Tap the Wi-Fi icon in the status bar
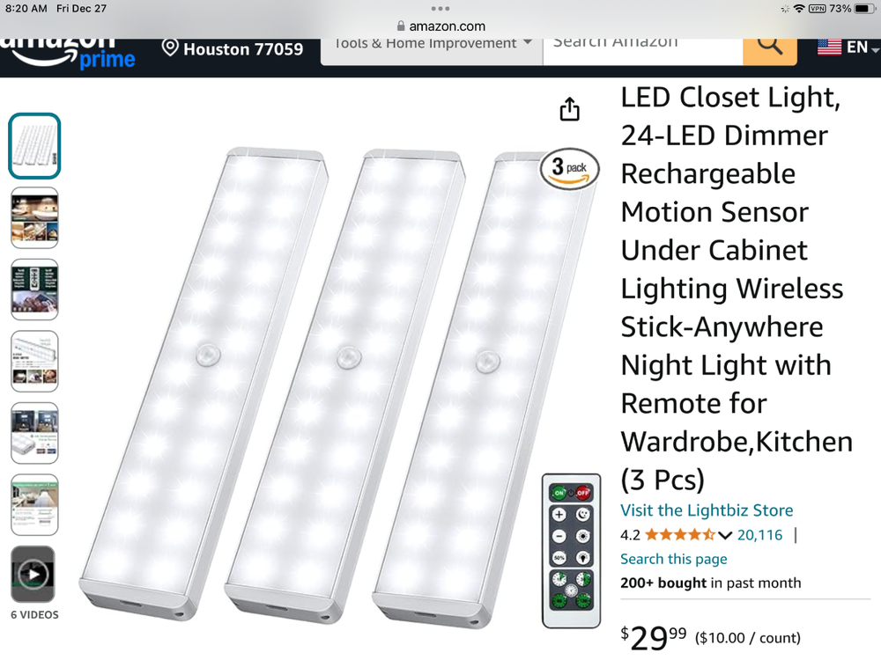The height and width of the screenshot is (660, 881). pos(800,8)
